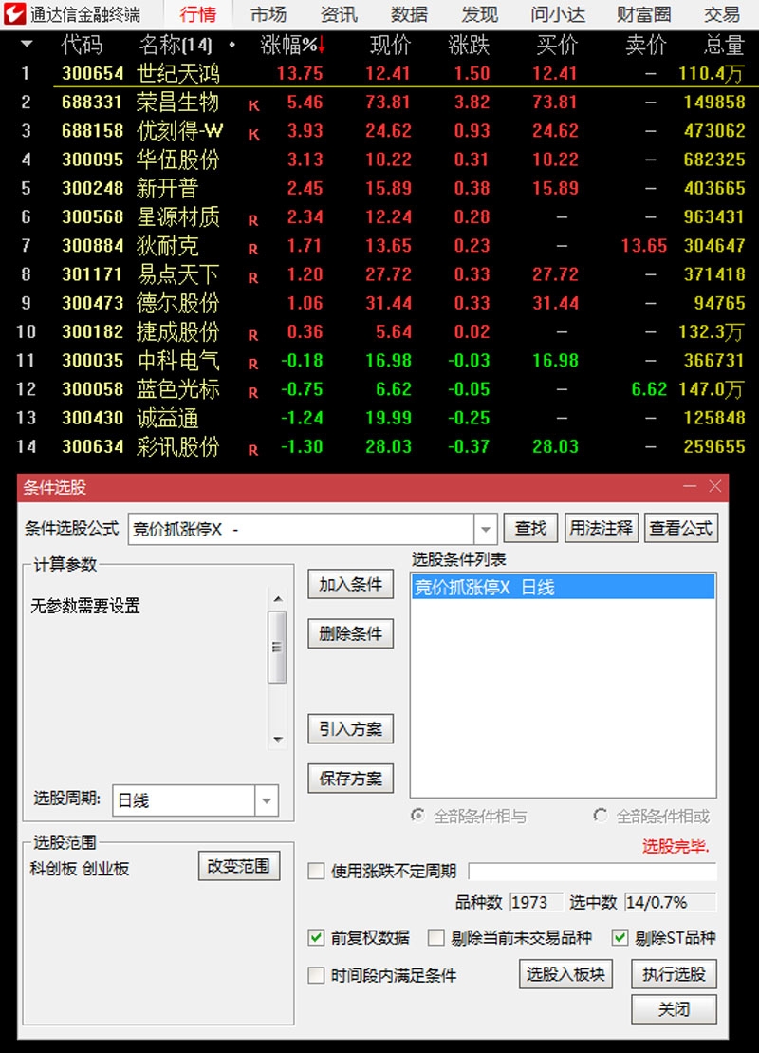Click the 计算参数 scrollbar up arrow

pos(278,598)
